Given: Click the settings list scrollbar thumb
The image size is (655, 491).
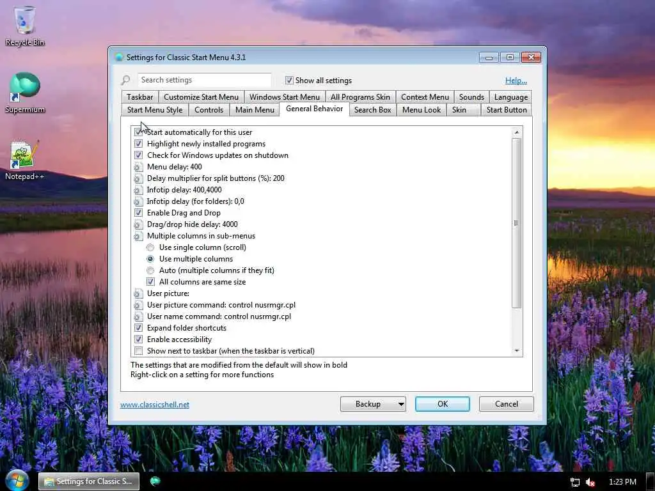Looking at the screenshot, I should [x=516, y=223].
